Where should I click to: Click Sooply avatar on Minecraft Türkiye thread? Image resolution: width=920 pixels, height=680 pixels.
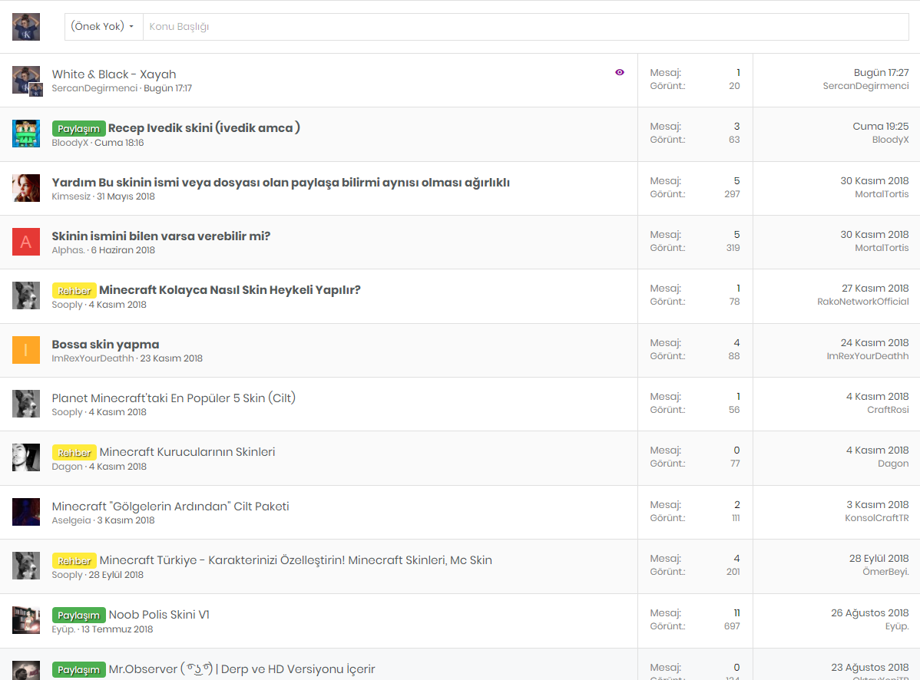(26, 566)
